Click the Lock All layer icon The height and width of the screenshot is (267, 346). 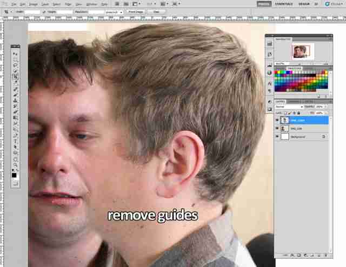[x=299, y=113]
